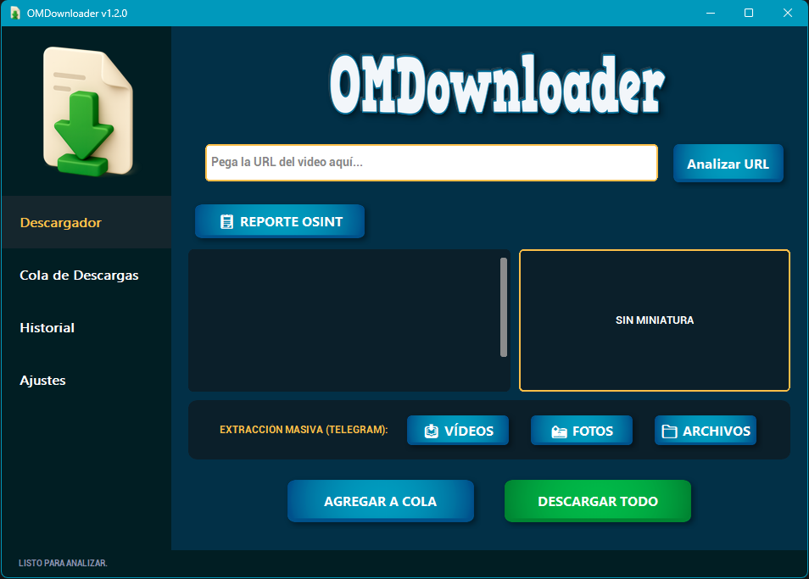Extract Telegram VÍDEOS in bulk

pos(458,431)
